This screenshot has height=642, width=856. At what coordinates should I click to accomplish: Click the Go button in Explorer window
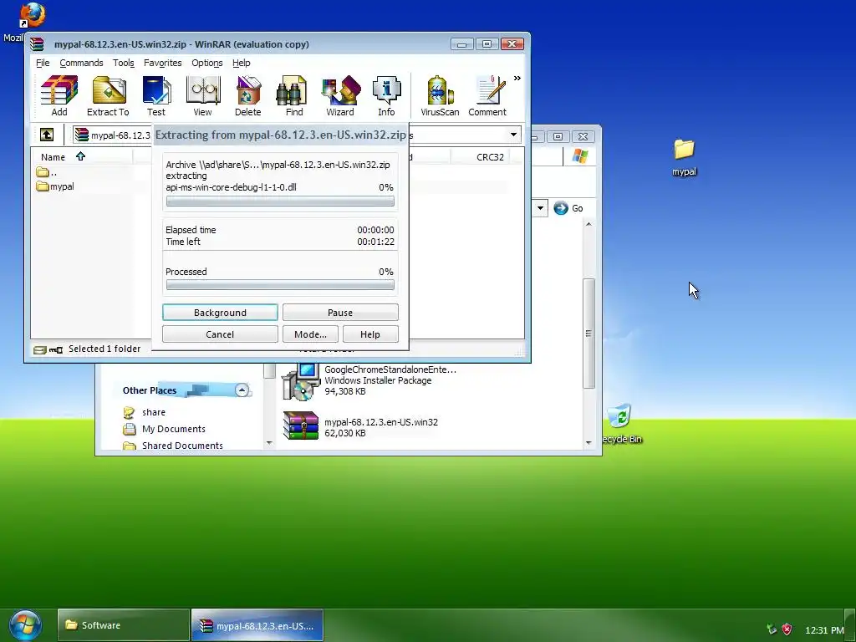[568, 208]
